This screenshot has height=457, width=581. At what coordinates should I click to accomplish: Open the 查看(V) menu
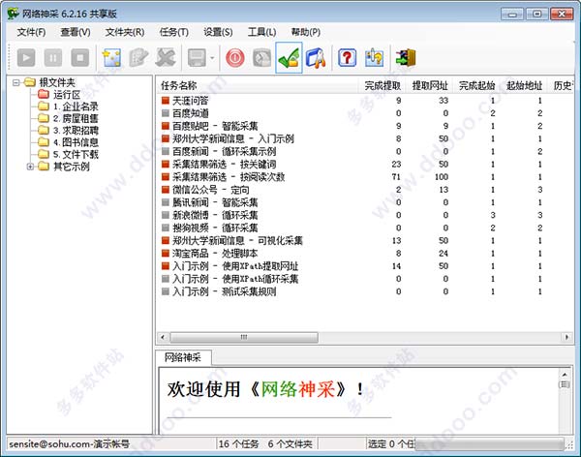(x=76, y=32)
